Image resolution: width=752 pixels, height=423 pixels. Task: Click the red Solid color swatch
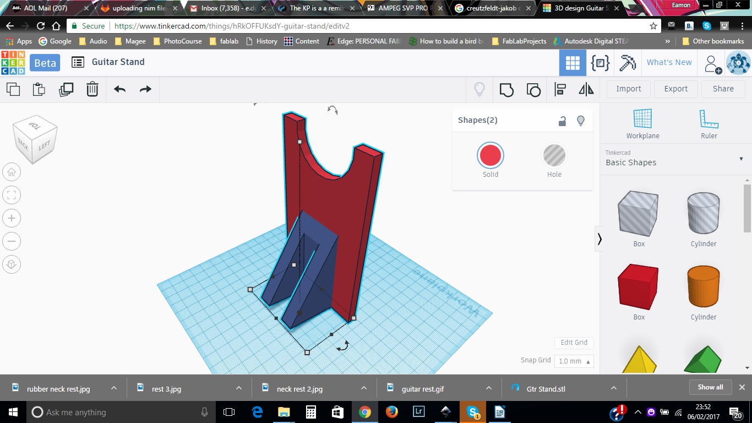click(491, 155)
